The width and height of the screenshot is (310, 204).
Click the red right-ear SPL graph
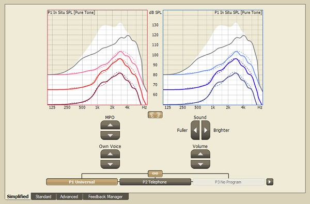(98, 57)
